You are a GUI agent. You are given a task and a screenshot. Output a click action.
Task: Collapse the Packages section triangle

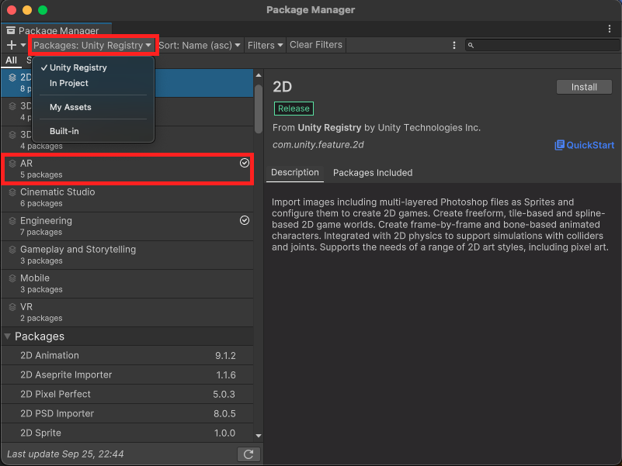[x=8, y=337]
